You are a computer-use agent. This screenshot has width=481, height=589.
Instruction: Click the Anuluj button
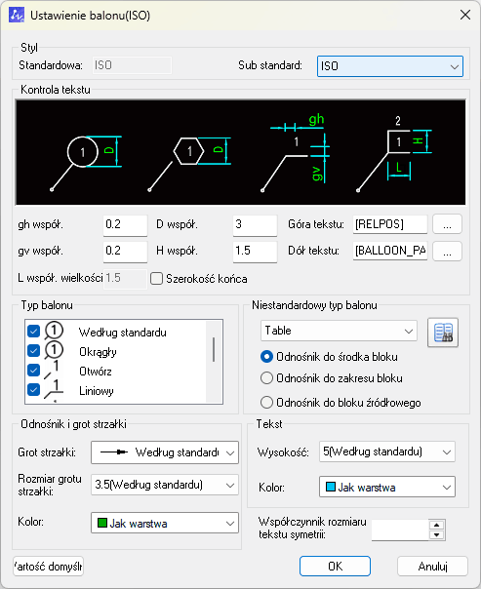[x=432, y=567]
